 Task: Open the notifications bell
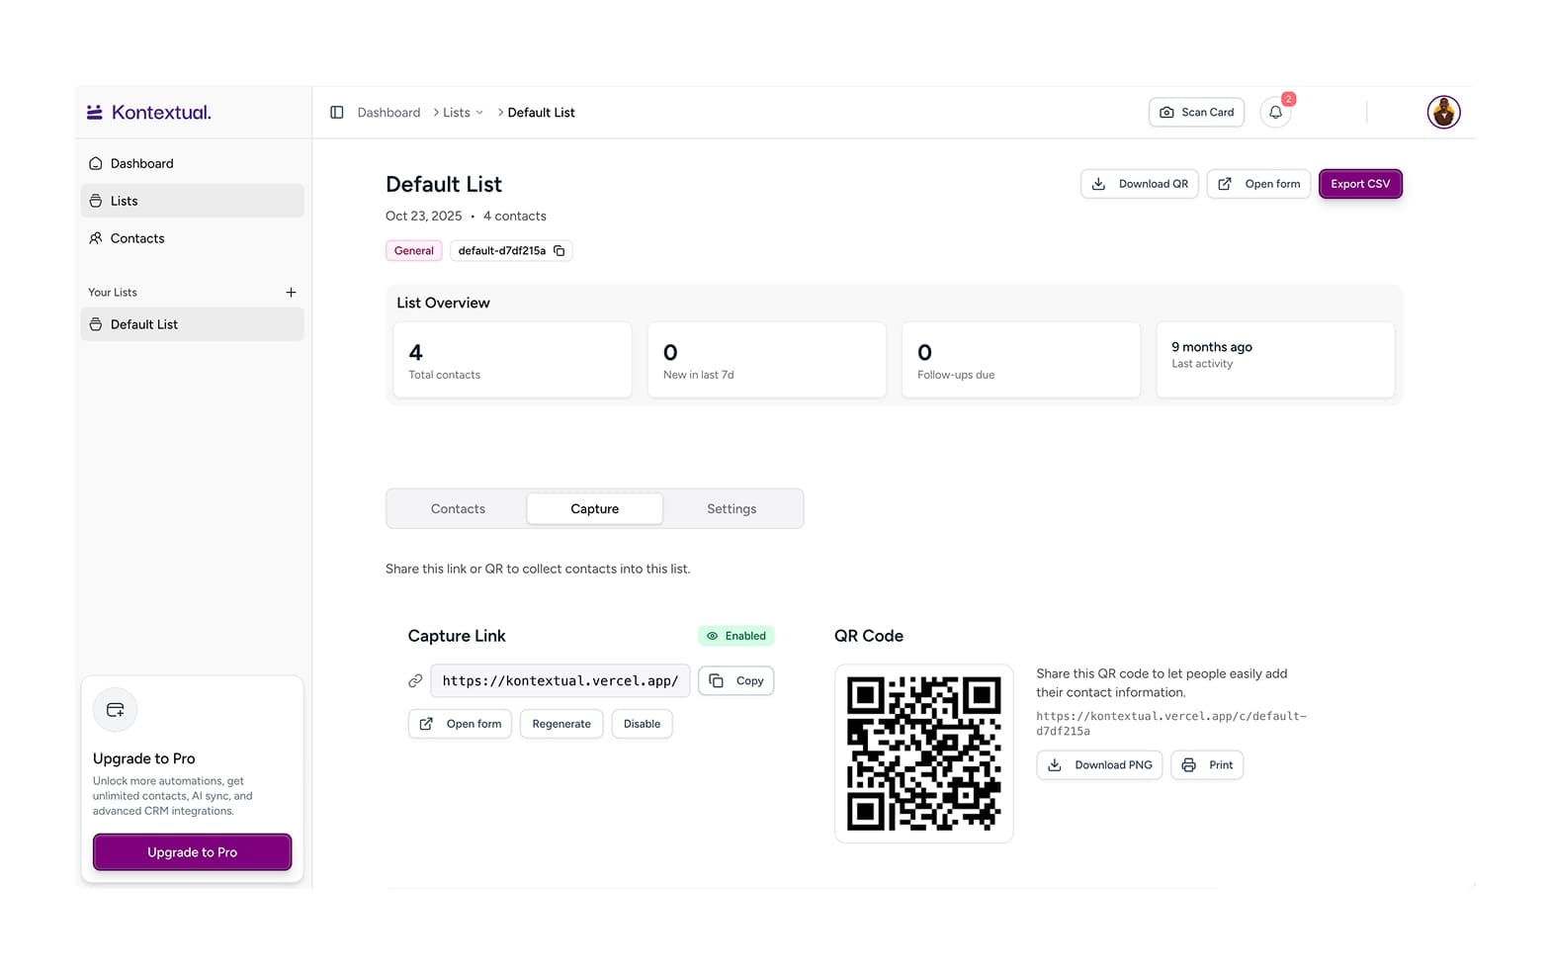click(x=1275, y=113)
